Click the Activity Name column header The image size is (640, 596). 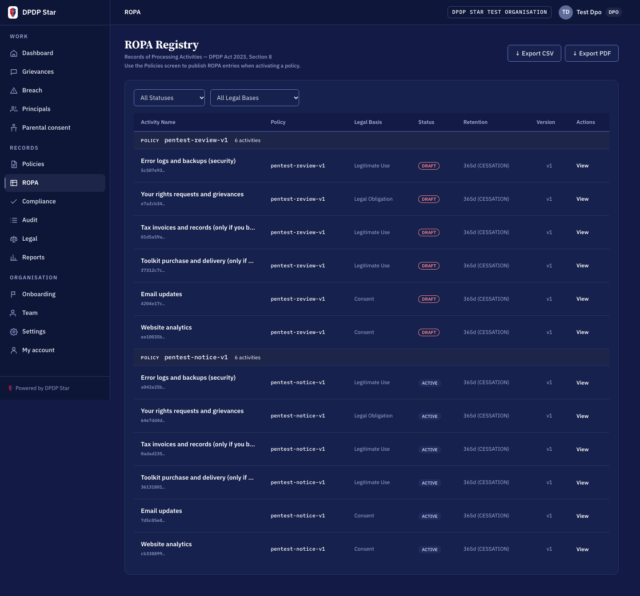158,122
